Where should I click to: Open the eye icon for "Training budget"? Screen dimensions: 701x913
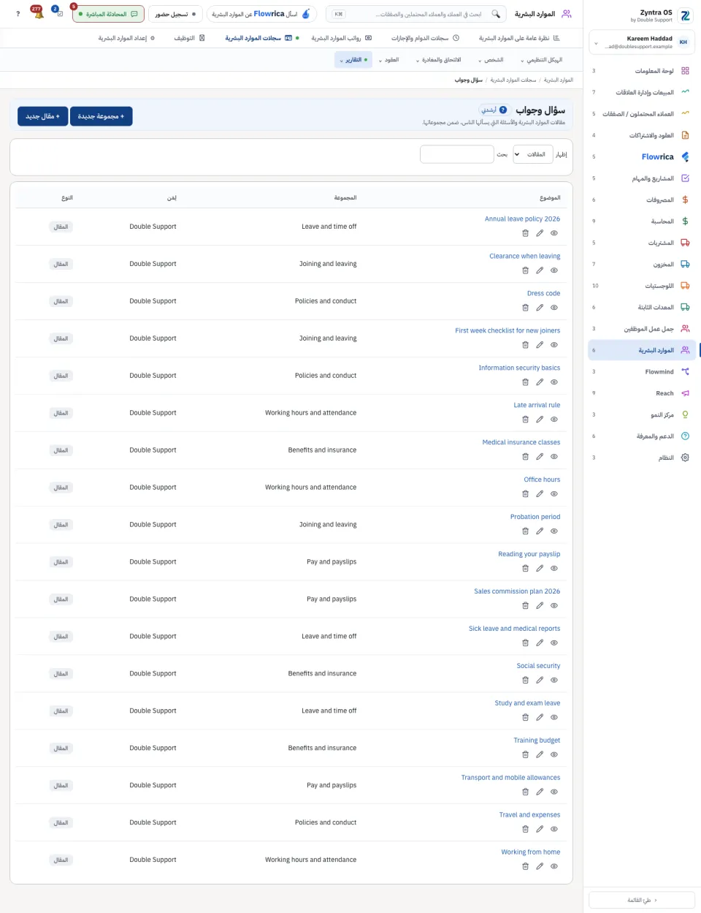pyautogui.click(x=554, y=754)
